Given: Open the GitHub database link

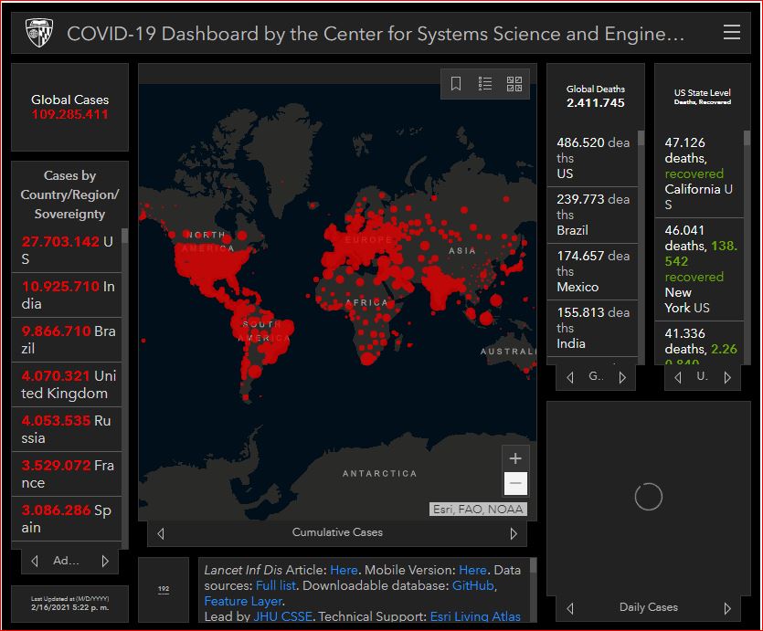Looking at the screenshot, I should click(x=472, y=585).
